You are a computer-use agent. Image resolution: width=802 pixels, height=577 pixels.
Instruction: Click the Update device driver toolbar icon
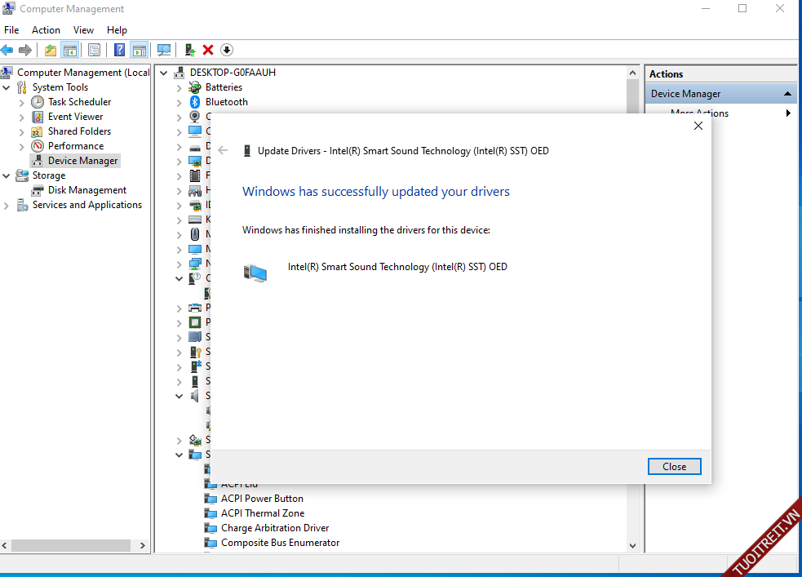click(x=189, y=50)
